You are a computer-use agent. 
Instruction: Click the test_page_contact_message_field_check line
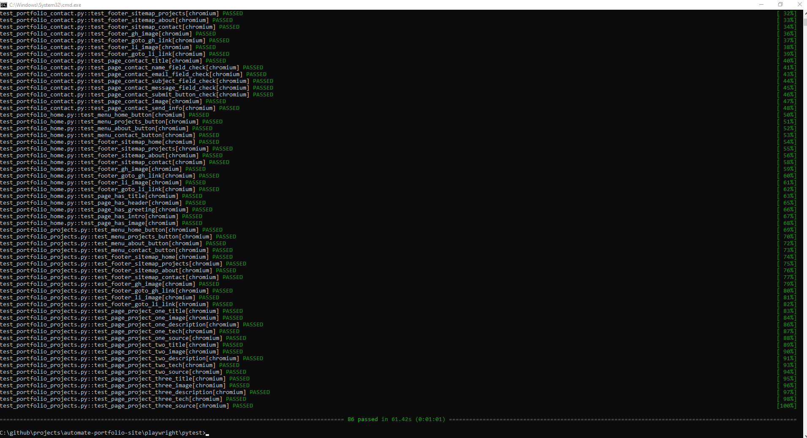pyautogui.click(x=136, y=88)
